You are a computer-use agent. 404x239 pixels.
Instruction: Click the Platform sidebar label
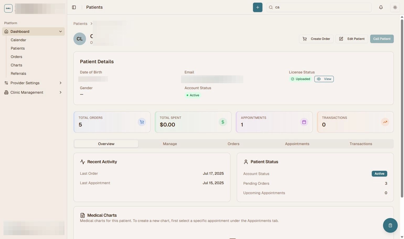[11, 23]
